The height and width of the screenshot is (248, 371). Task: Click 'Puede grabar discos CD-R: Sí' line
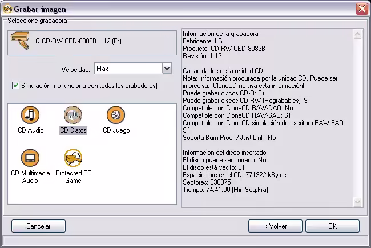tap(223, 93)
